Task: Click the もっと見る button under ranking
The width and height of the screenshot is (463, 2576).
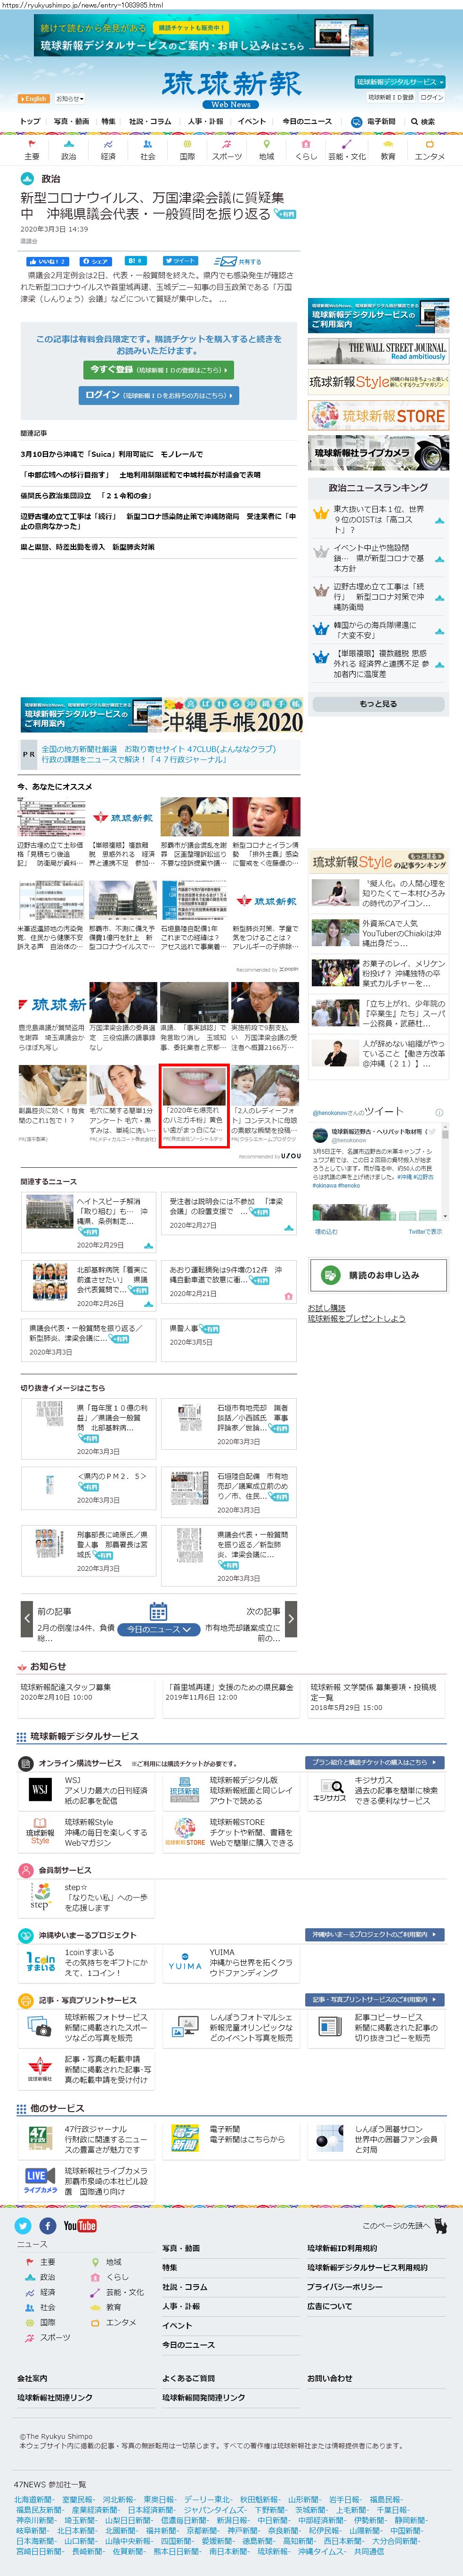Action: coord(378,703)
